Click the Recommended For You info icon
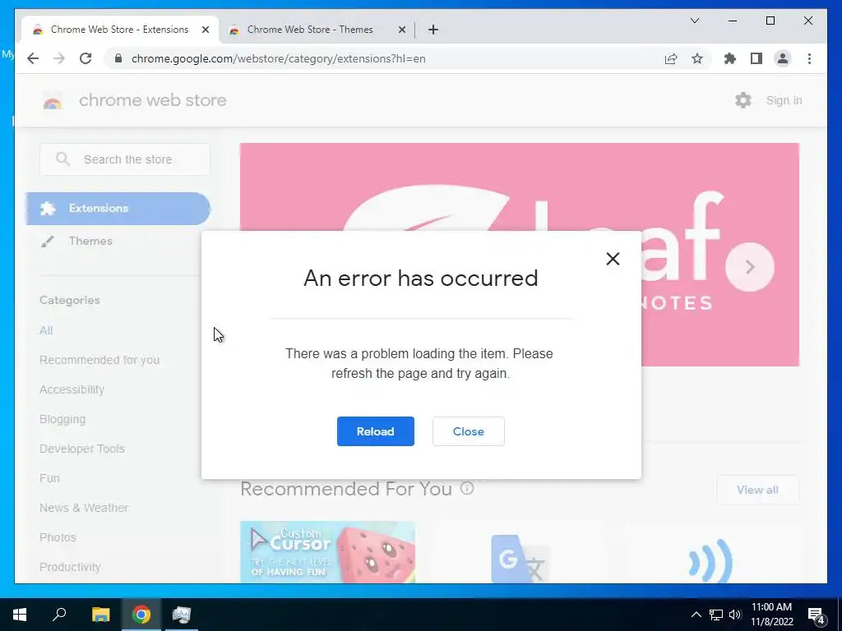842x631 pixels. 467,488
